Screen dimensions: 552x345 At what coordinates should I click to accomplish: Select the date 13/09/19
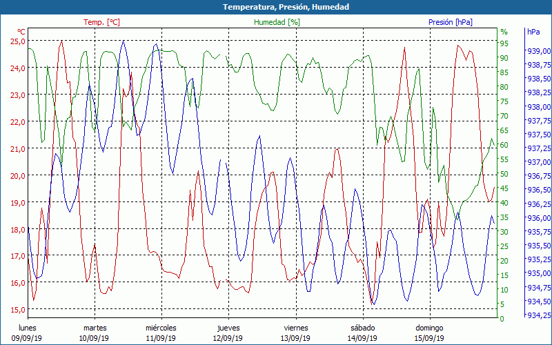click(x=295, y=338)
